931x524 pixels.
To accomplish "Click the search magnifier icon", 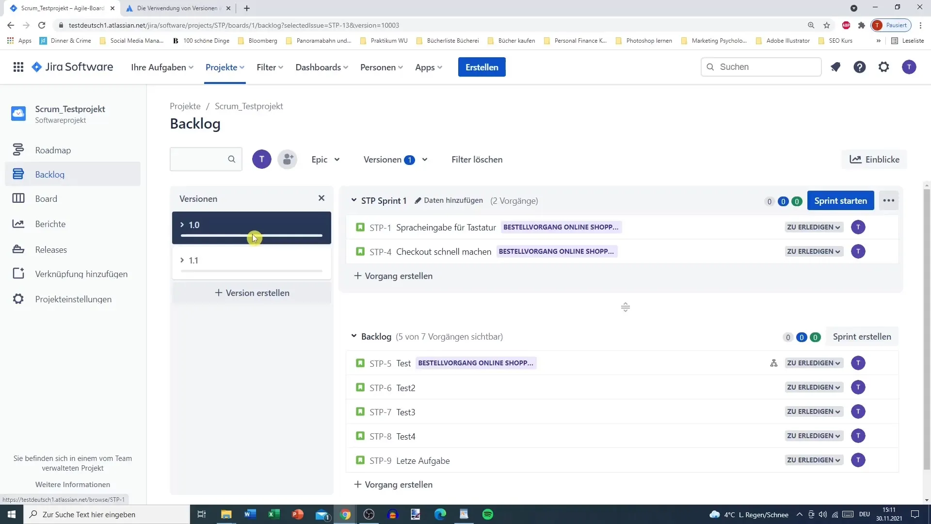I will click(x=231, y=159).
